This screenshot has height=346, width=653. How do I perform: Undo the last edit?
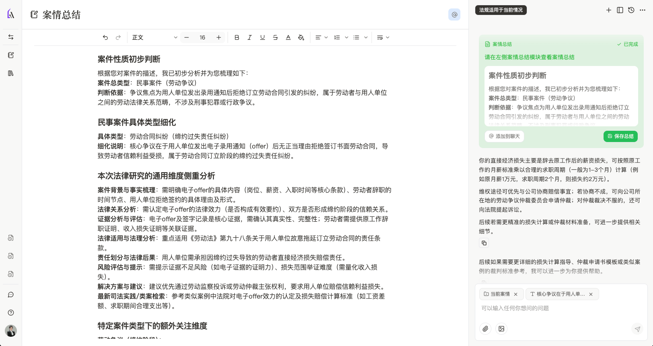pyautogui.click(x=105, y=37)
